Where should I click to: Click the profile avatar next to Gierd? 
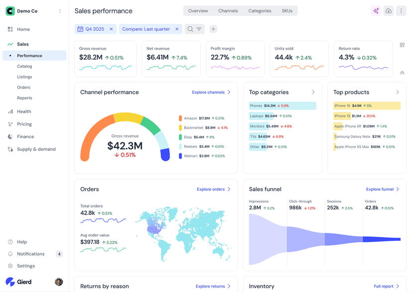[59, 282]
